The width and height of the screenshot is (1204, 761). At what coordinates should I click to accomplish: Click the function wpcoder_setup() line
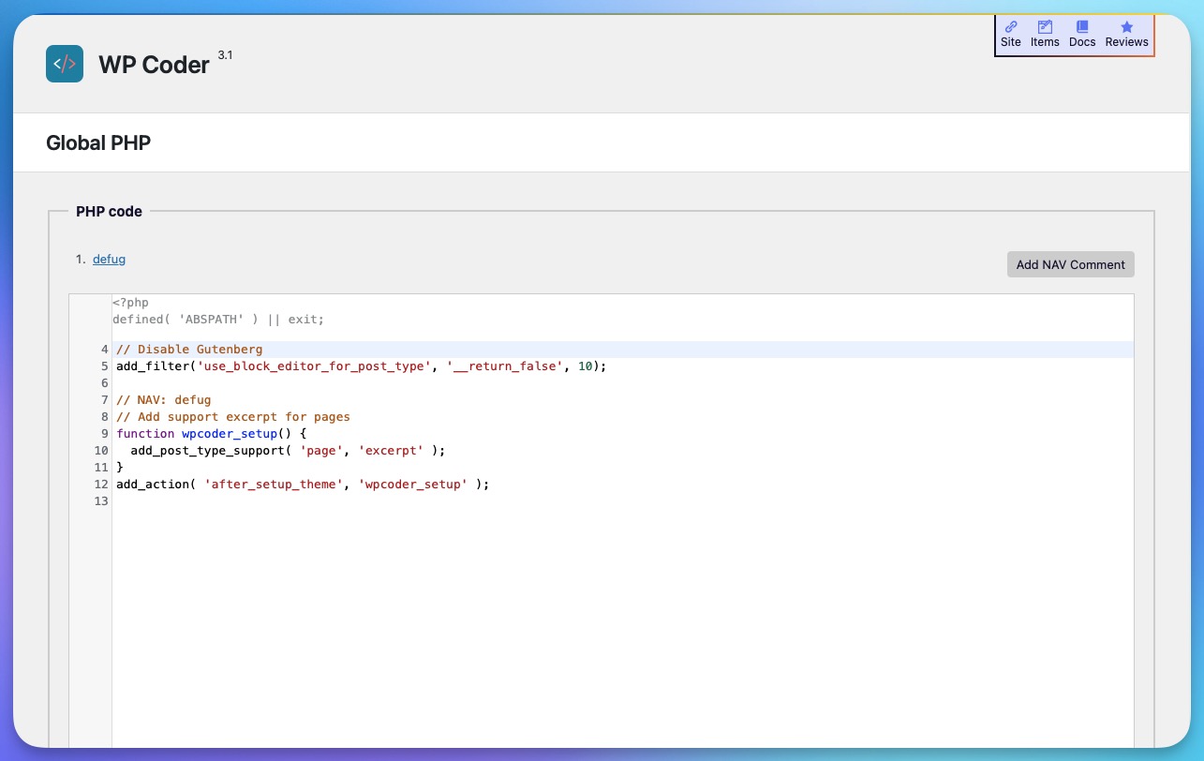click(x=212, y=434)
